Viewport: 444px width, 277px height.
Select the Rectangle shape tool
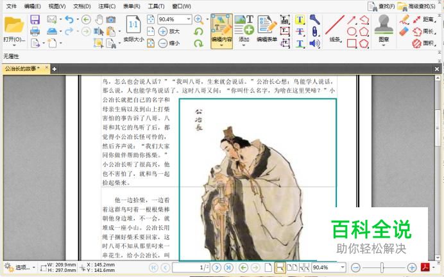(x=352, y=44)
